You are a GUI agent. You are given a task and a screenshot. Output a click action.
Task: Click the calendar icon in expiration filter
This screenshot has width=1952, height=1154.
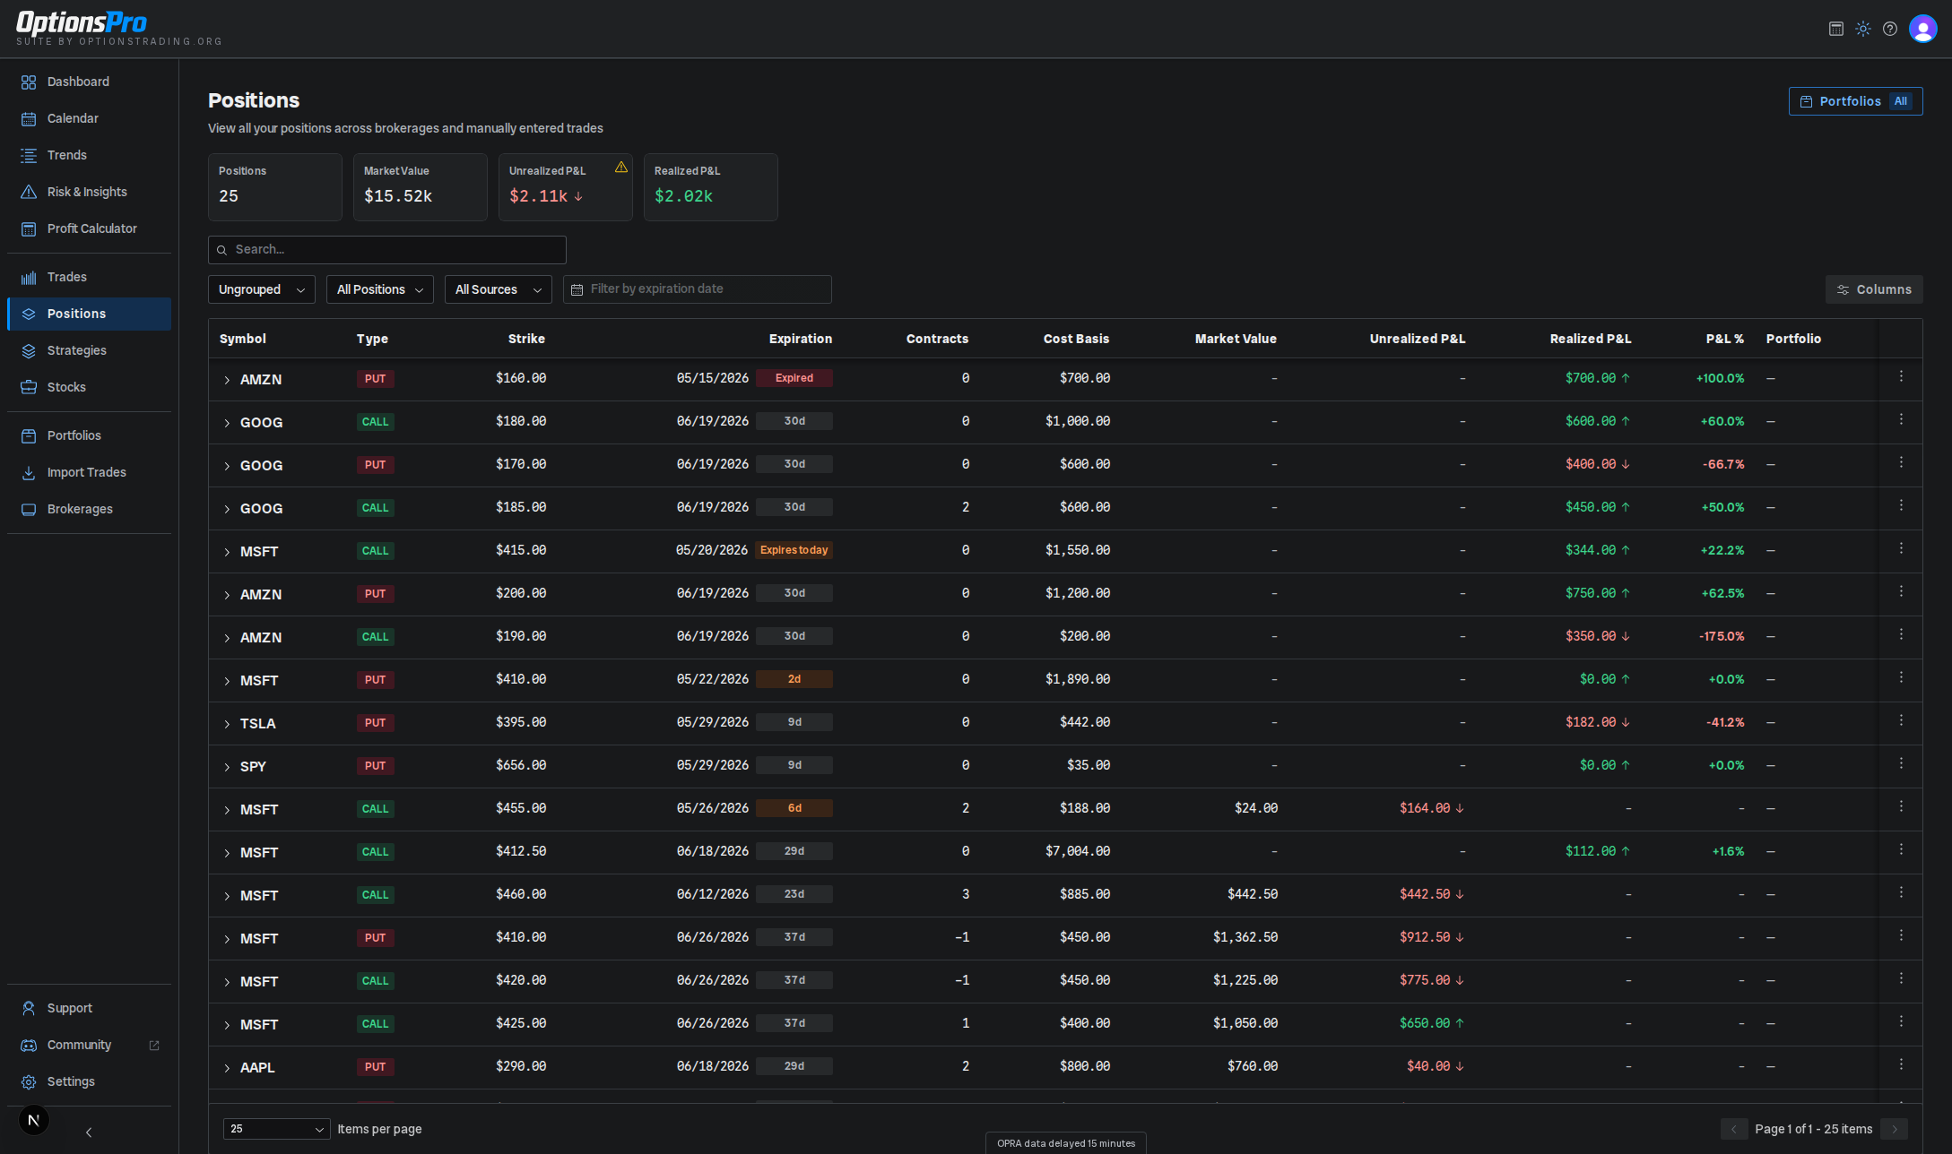click(x=577, y=289)
